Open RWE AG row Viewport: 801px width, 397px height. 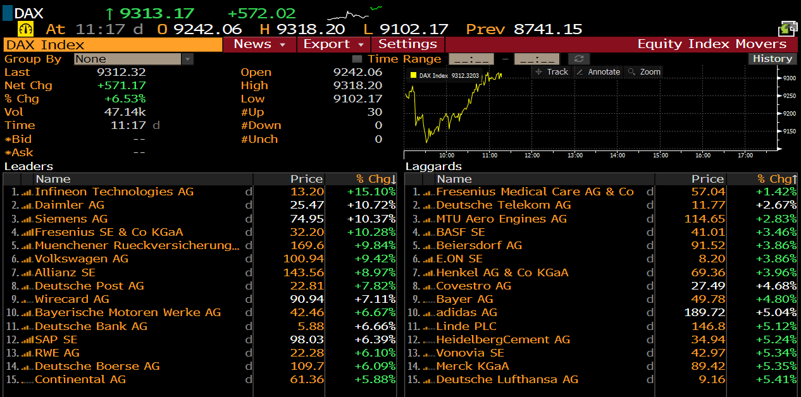coord(200,353)
